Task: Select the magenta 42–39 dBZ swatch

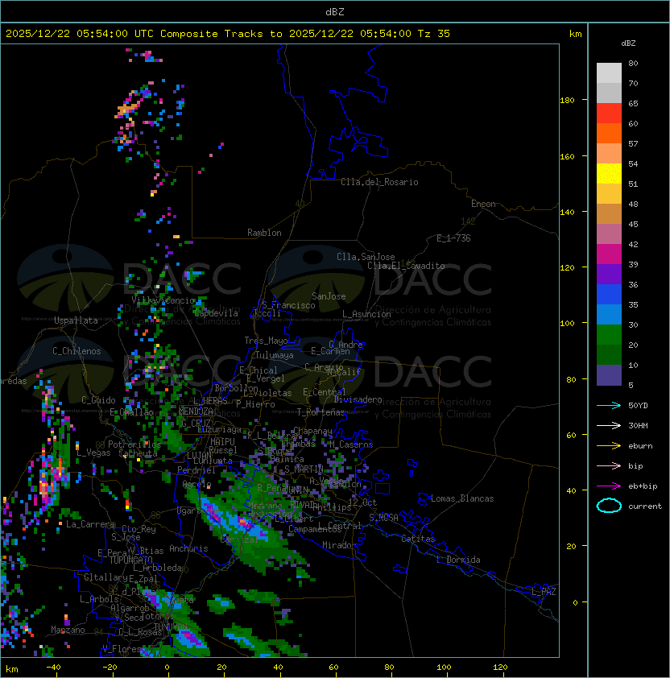Action: [609, 254]
